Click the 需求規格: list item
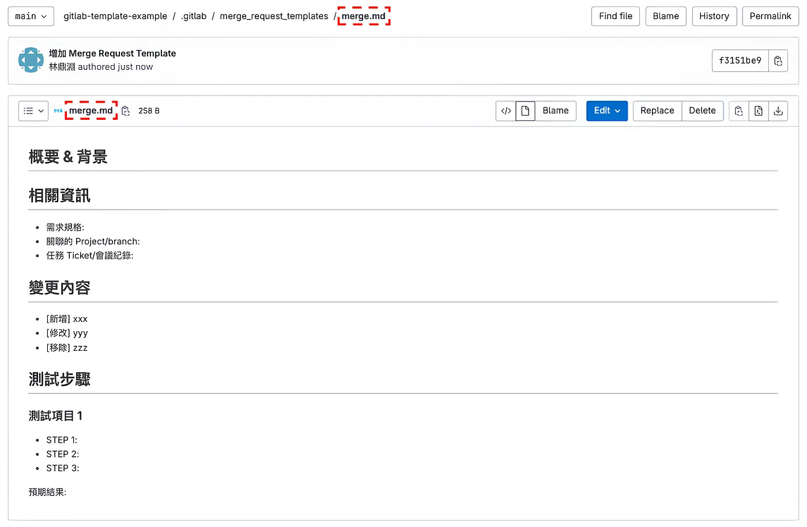Screen dimensions: 807x527 (65, 228)
